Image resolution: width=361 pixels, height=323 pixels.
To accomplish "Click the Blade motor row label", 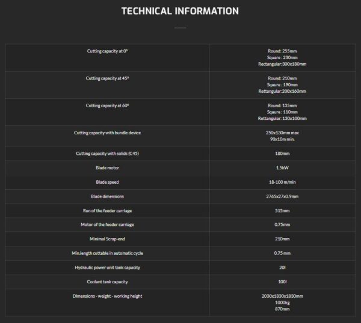I will point(107,168).
